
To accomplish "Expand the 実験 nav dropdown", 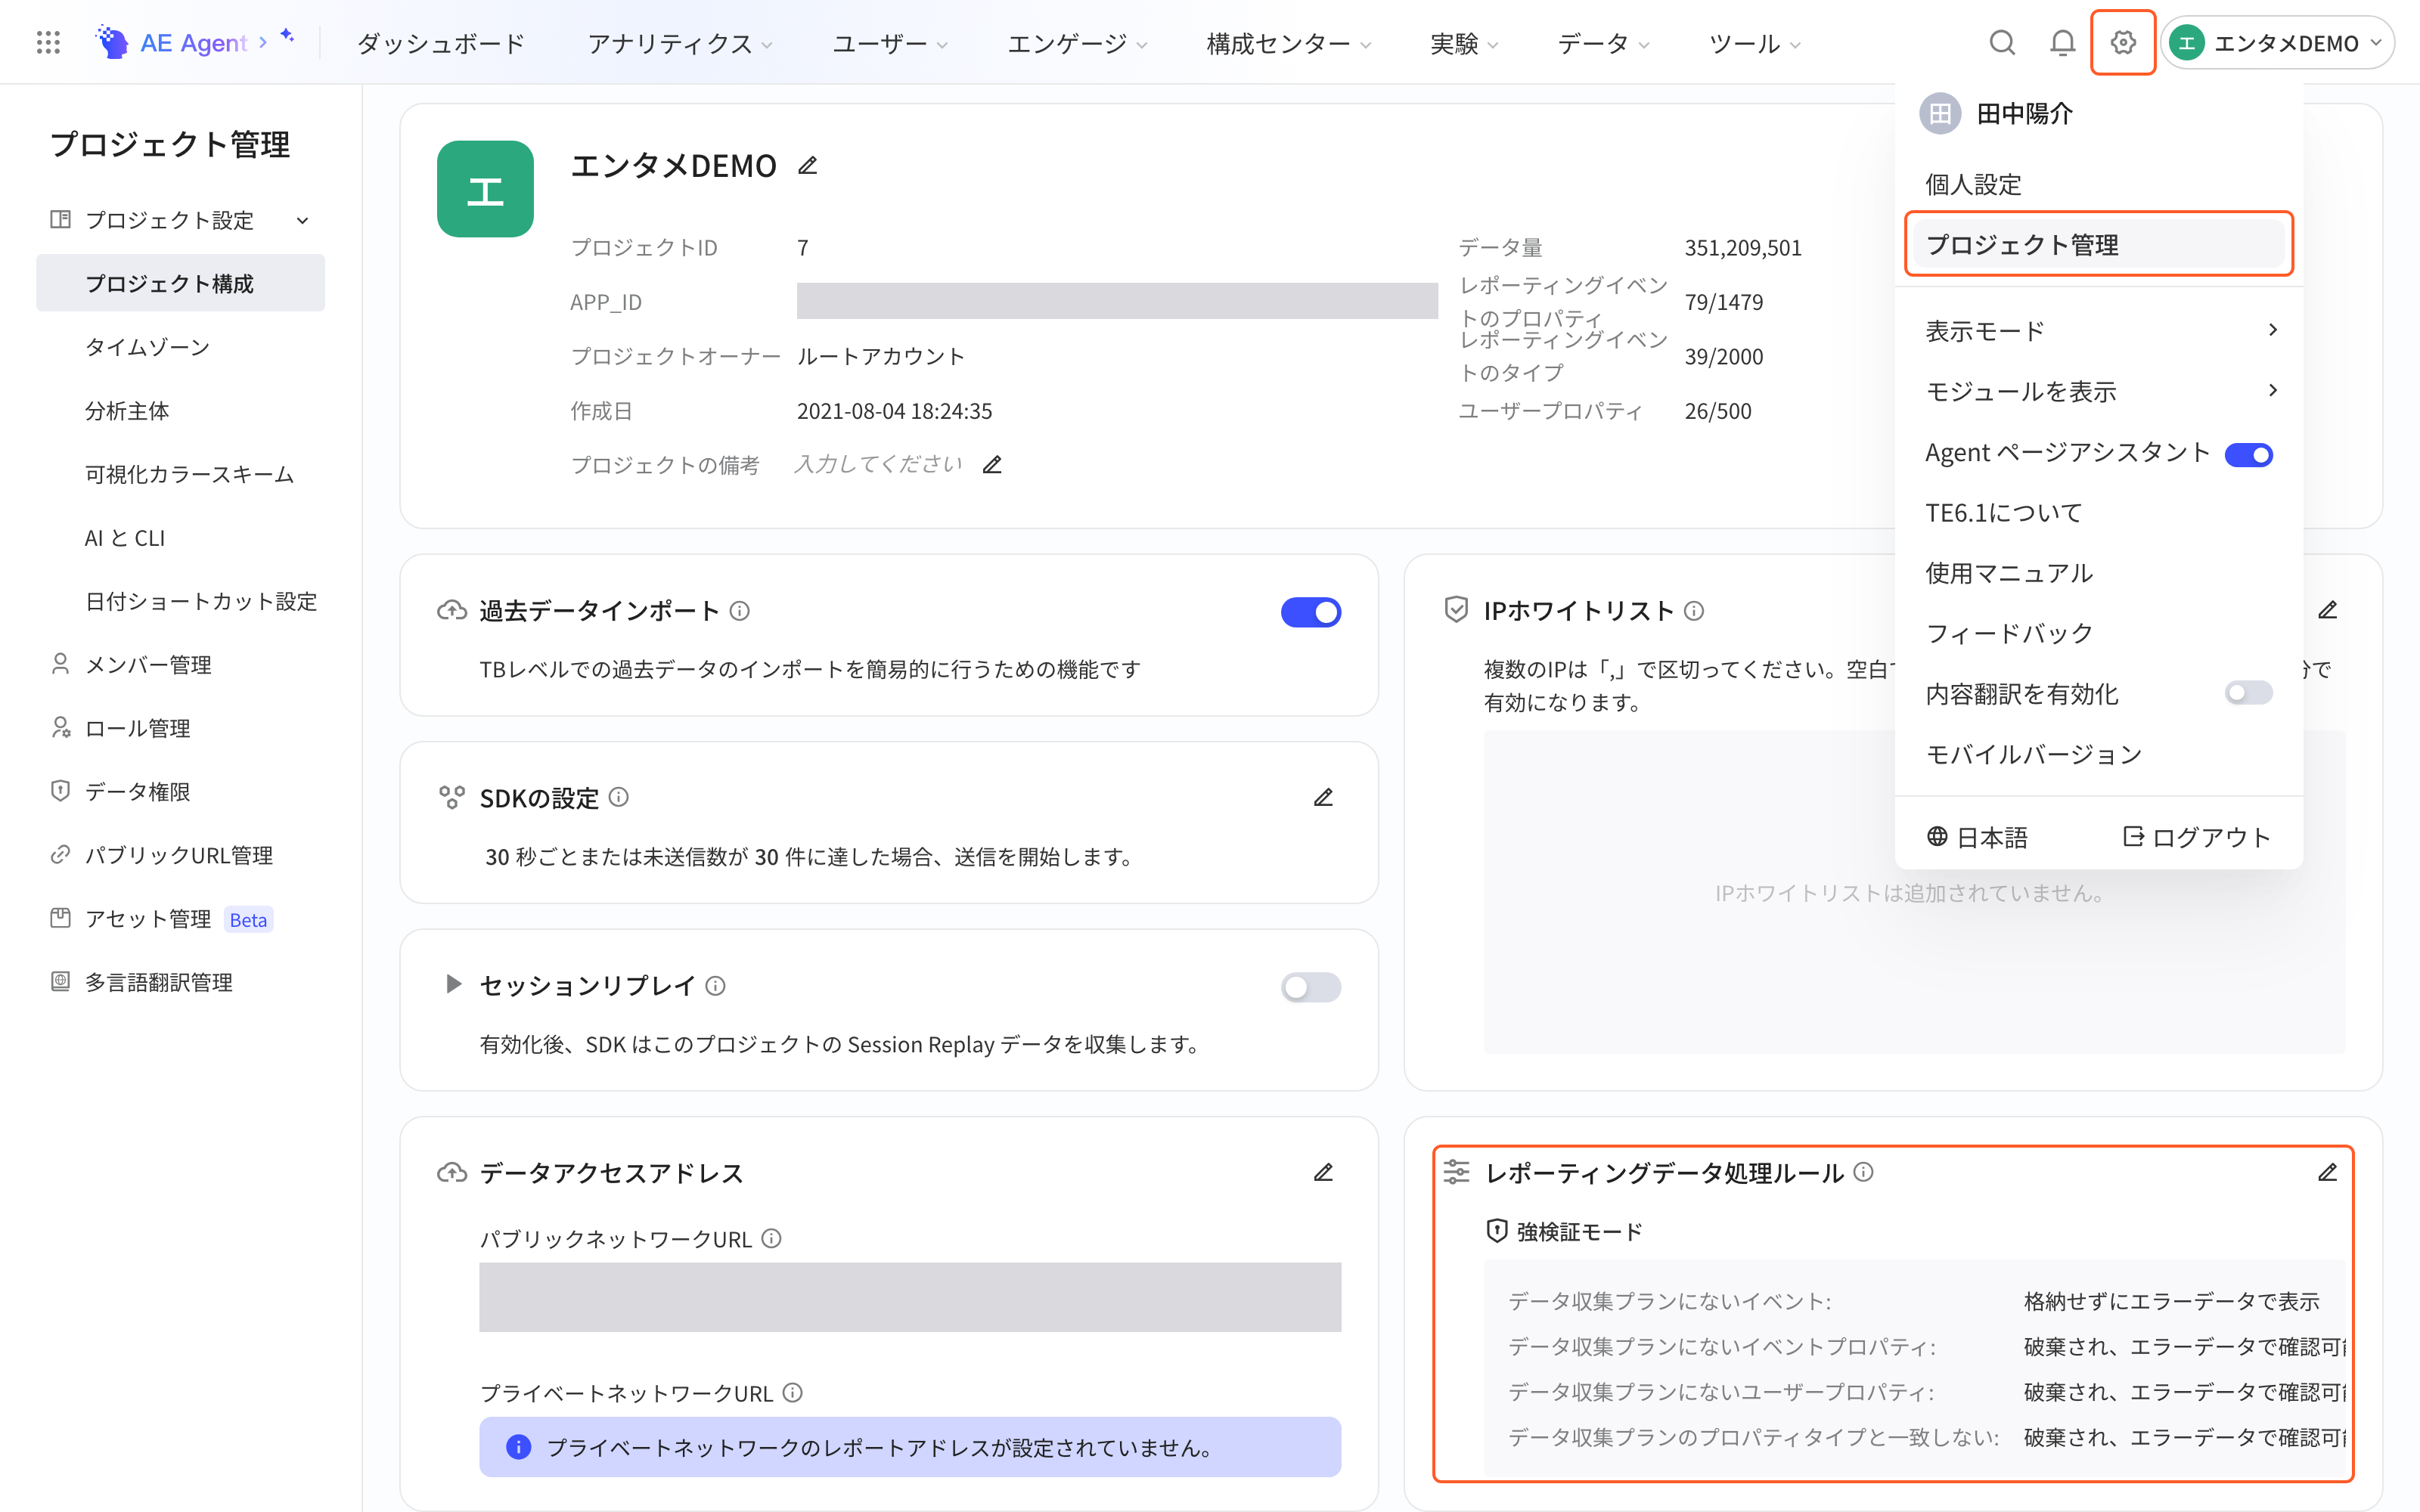I will (x=1464, y=44).
